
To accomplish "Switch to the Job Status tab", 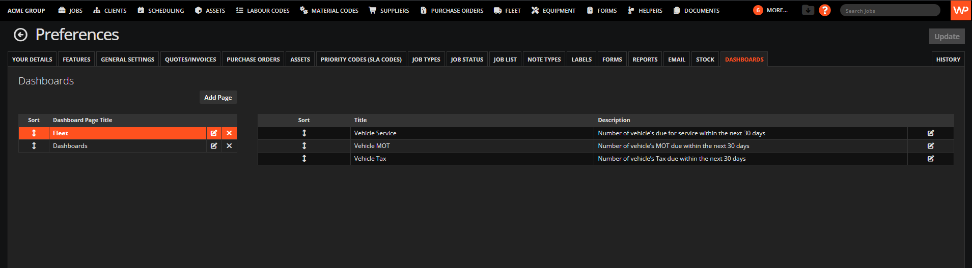I will 467,59.
